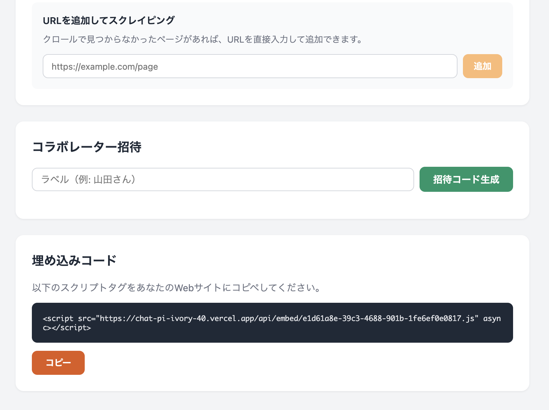Click the URL input field for scraping
Image resolution: width=549 pixels, height=410 pixels.
(250, 66)
